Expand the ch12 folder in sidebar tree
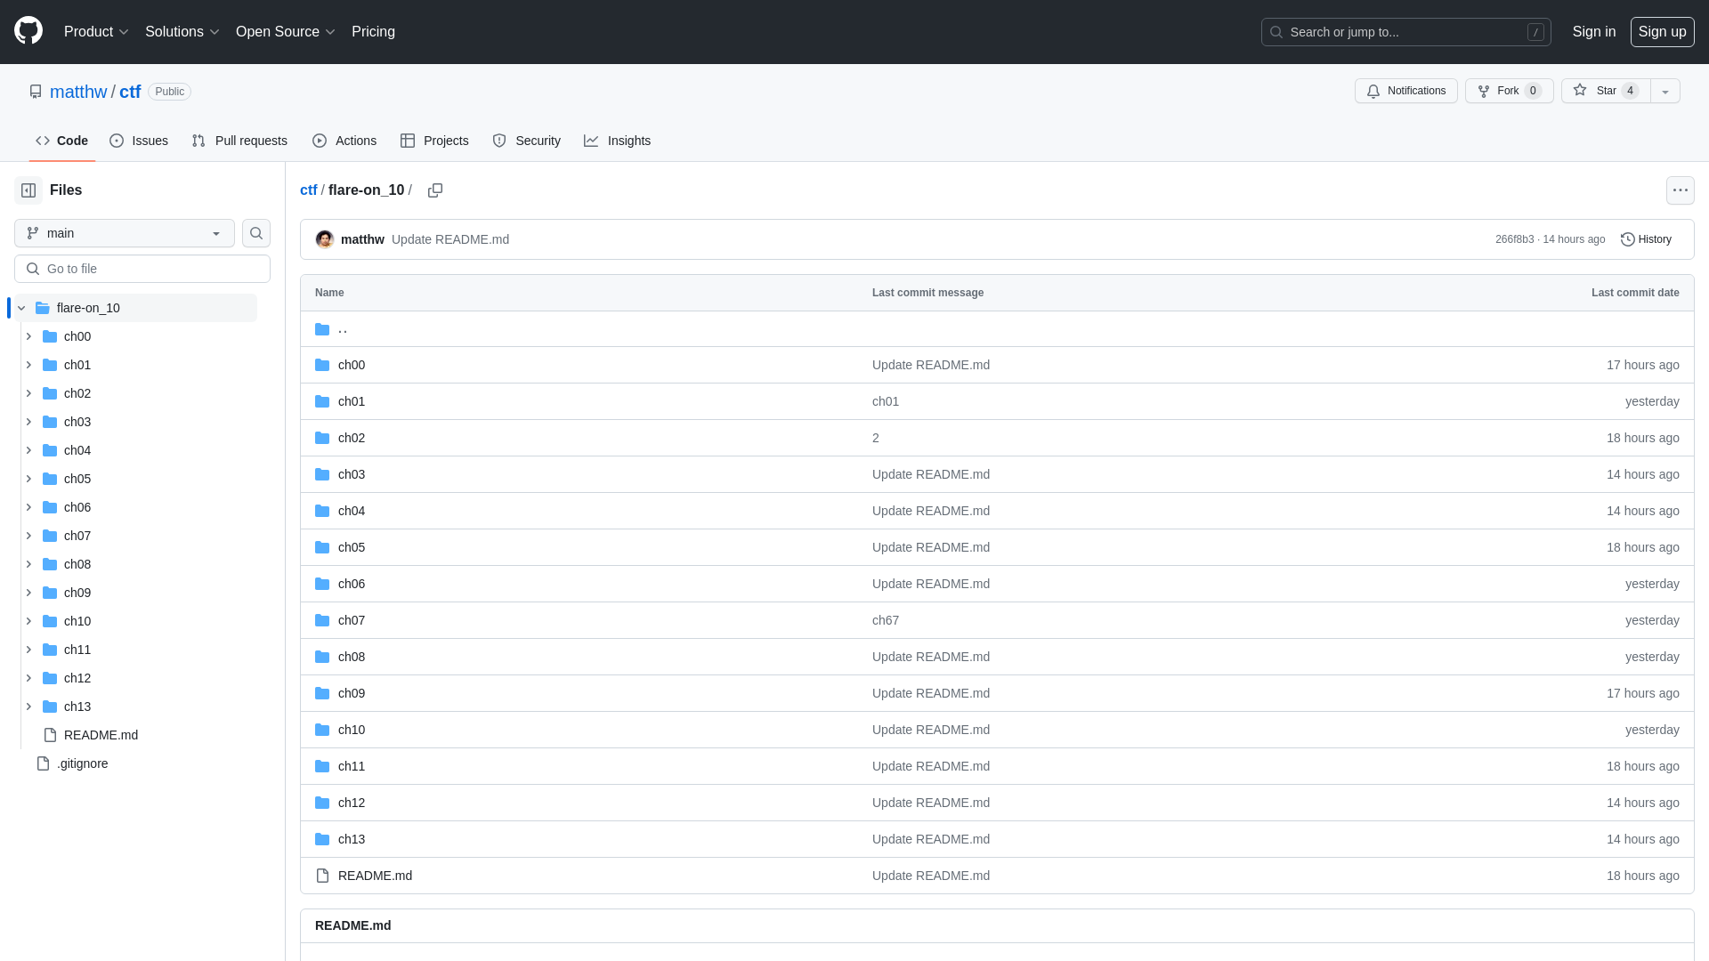 pyautogui.click(x=28, y=678)
